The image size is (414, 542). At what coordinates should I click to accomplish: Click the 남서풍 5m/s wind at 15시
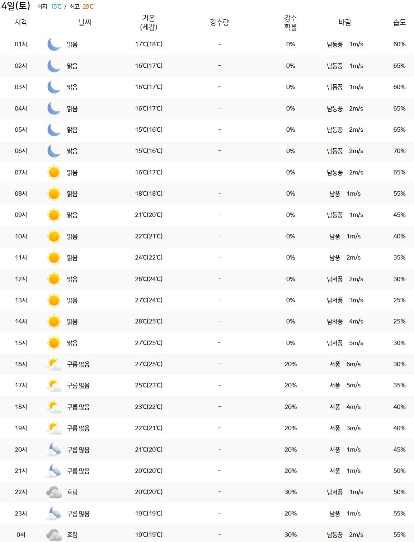pos(345,343)
